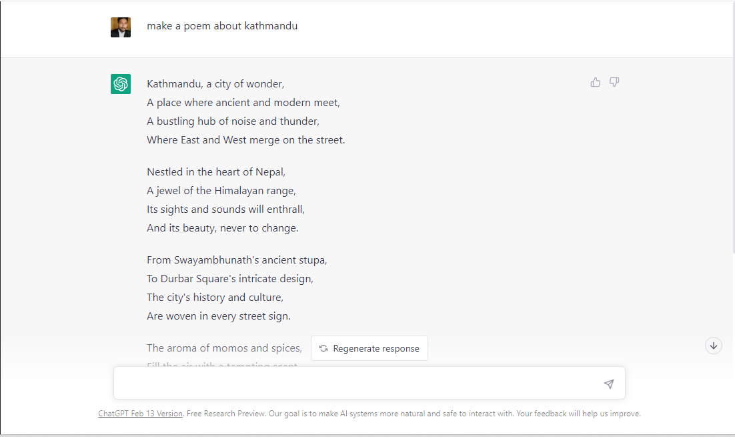The height and width of the screenshot is (437, 735).
Task: Click the line 'Kathmandu, a city of wonder,'
Action: coord(215,84)
